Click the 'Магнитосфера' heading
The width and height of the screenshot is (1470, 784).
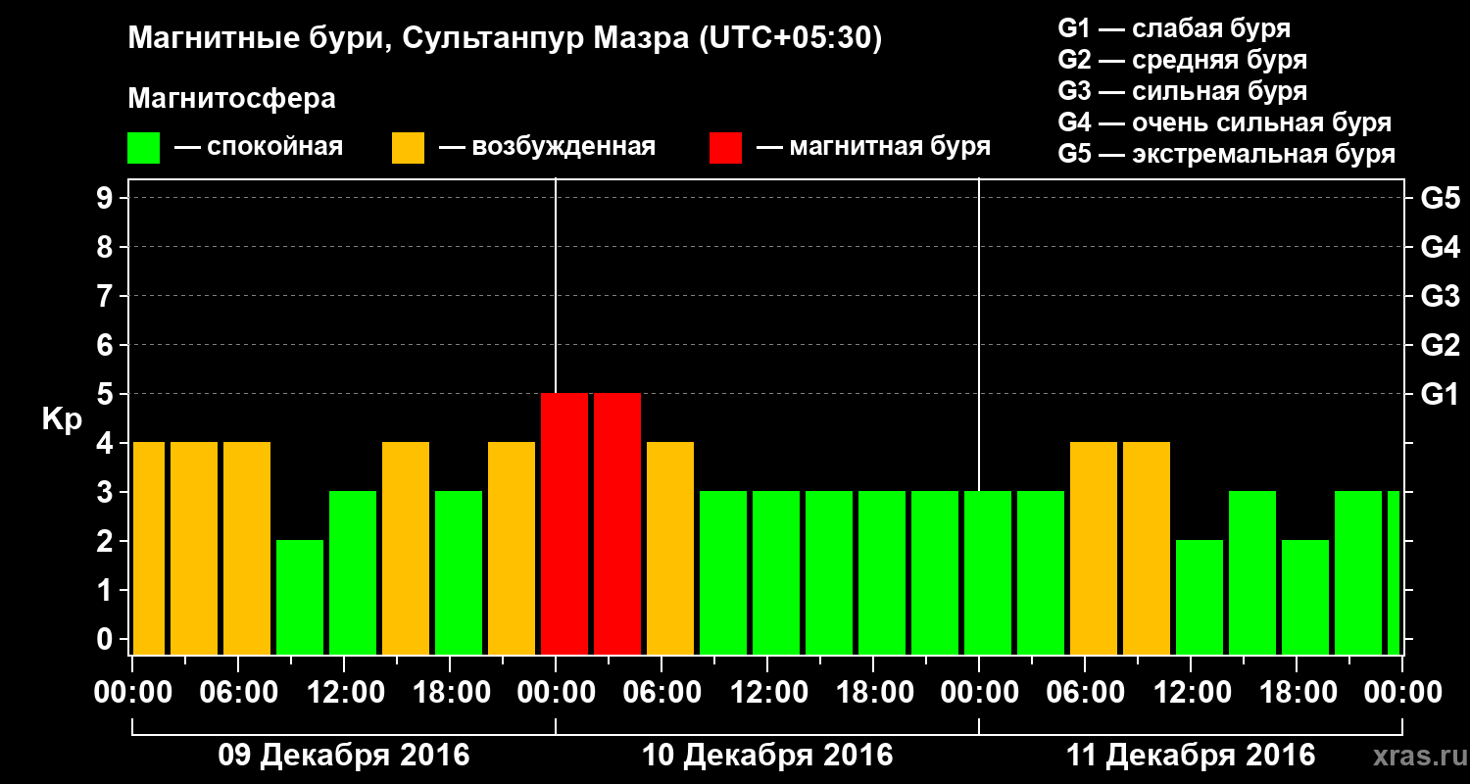click(232, 99)
